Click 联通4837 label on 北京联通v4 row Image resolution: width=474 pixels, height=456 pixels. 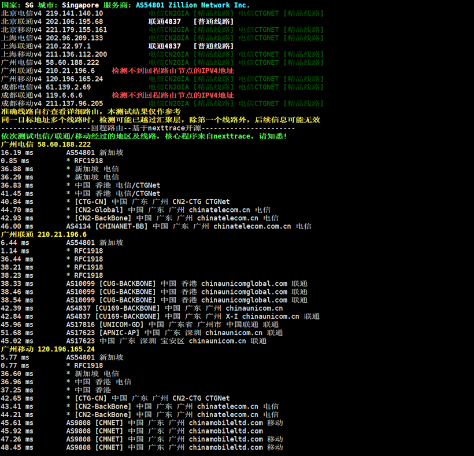pyautogui.click(x=164, y=21)
